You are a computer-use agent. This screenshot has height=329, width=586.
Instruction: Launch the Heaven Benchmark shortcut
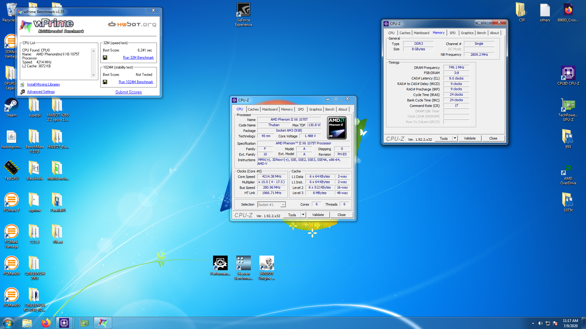coord(243,268)
